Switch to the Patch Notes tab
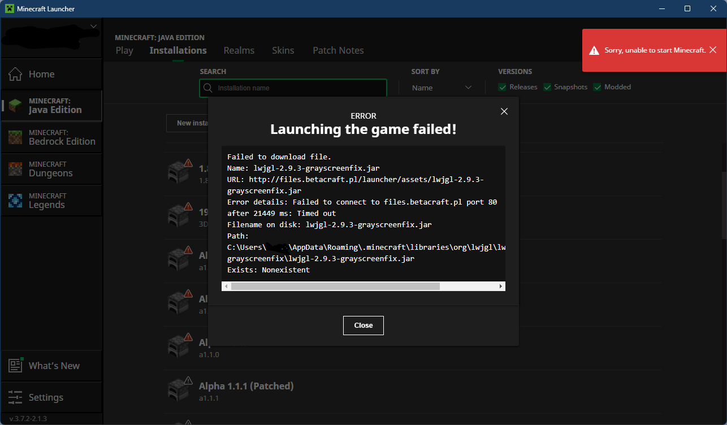 pos(338,50)
